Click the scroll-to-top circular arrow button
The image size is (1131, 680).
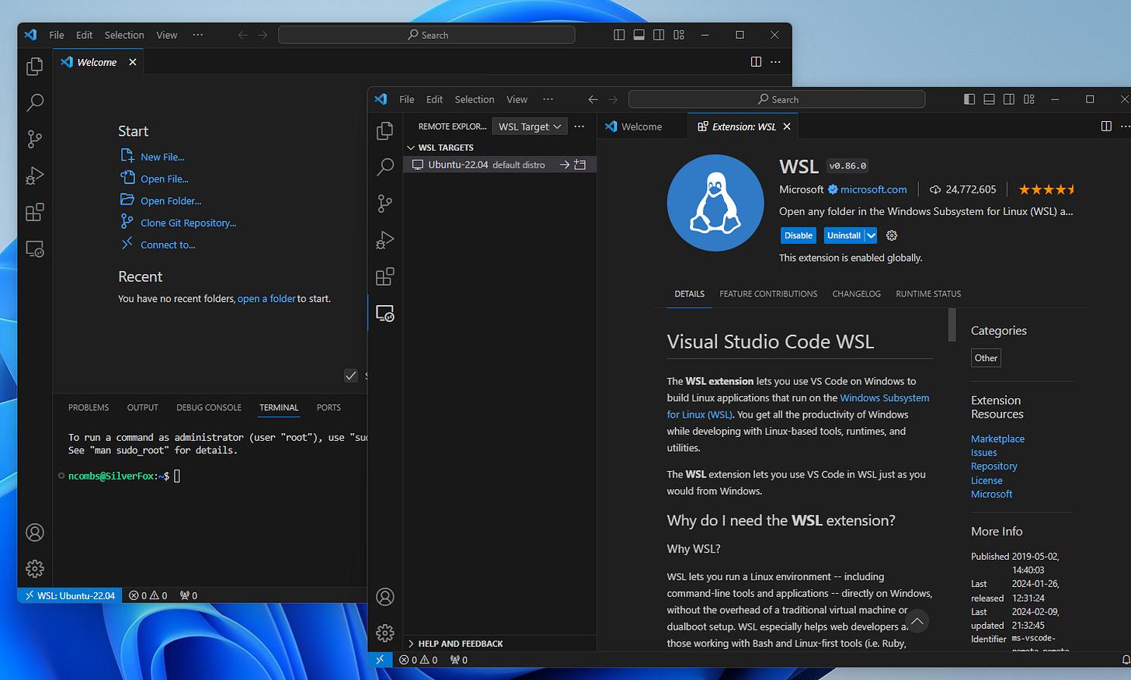click(x=917, y=621)
